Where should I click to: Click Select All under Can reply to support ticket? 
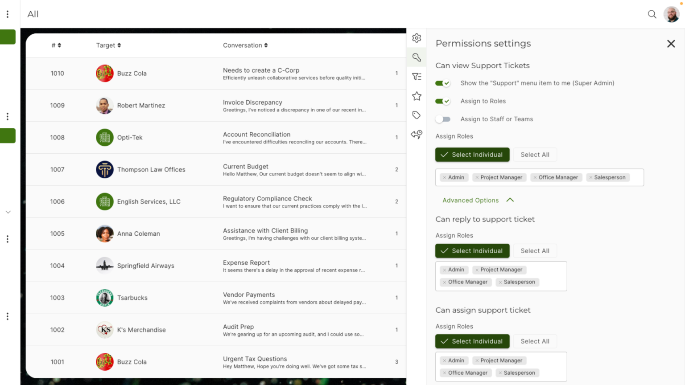pos(535,250)
